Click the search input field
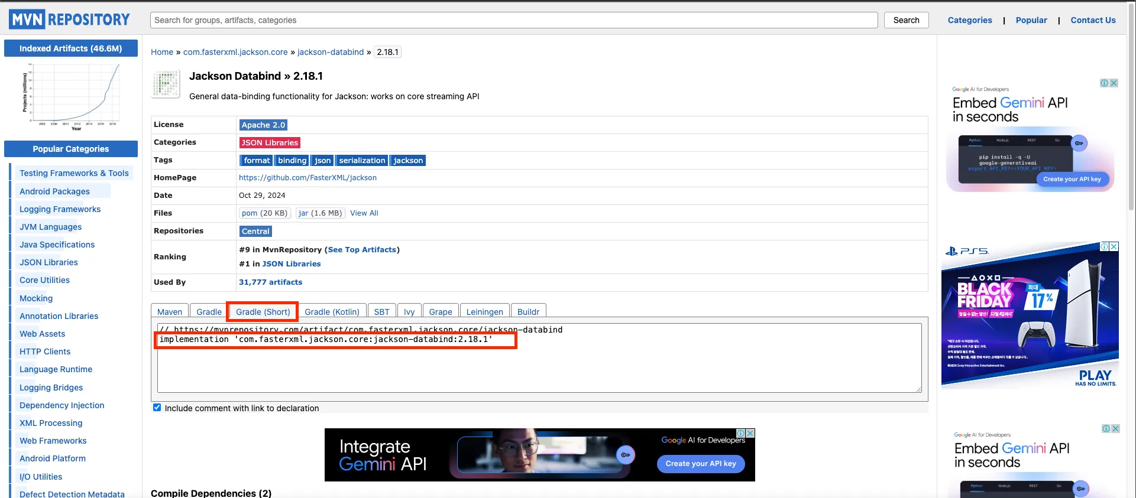 (x=514, y=20)
